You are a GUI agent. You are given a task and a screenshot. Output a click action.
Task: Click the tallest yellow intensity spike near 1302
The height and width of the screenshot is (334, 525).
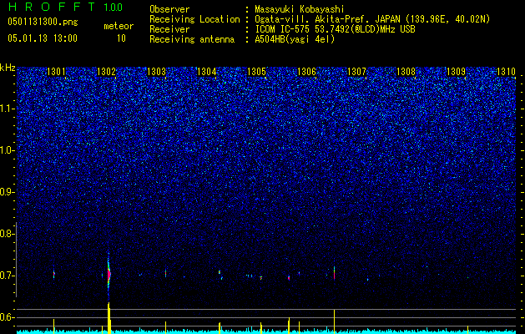(x=109, y=318)
